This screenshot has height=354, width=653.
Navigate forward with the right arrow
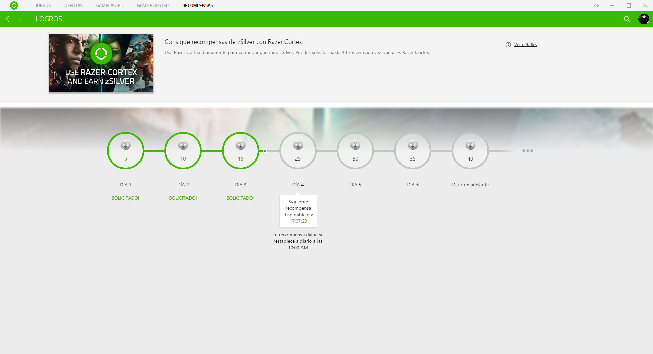(20, 19)
